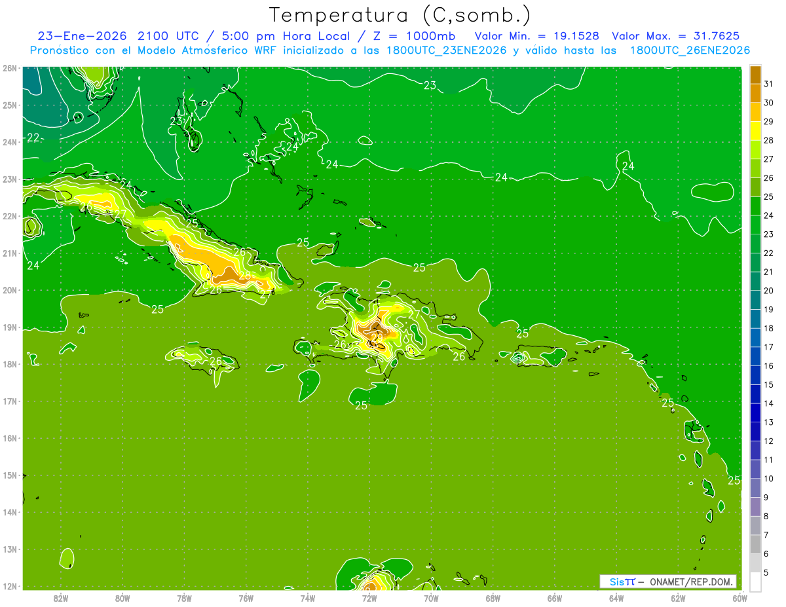Click the 16N latitude axis label
The image size is (786, 607).
tap(10, 438)
